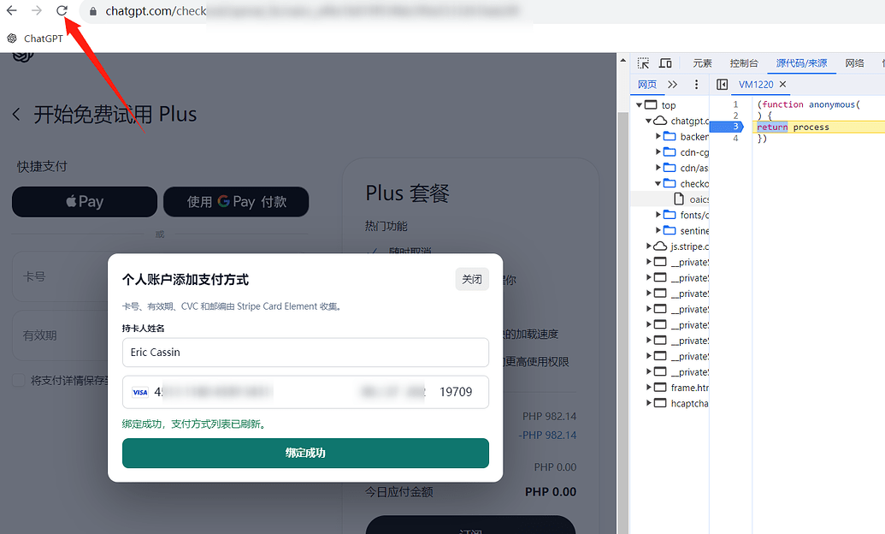This screenshot has height=534, width=885.
Task: Click the blue folder icon beside sentine
Action: pos(670,230)
